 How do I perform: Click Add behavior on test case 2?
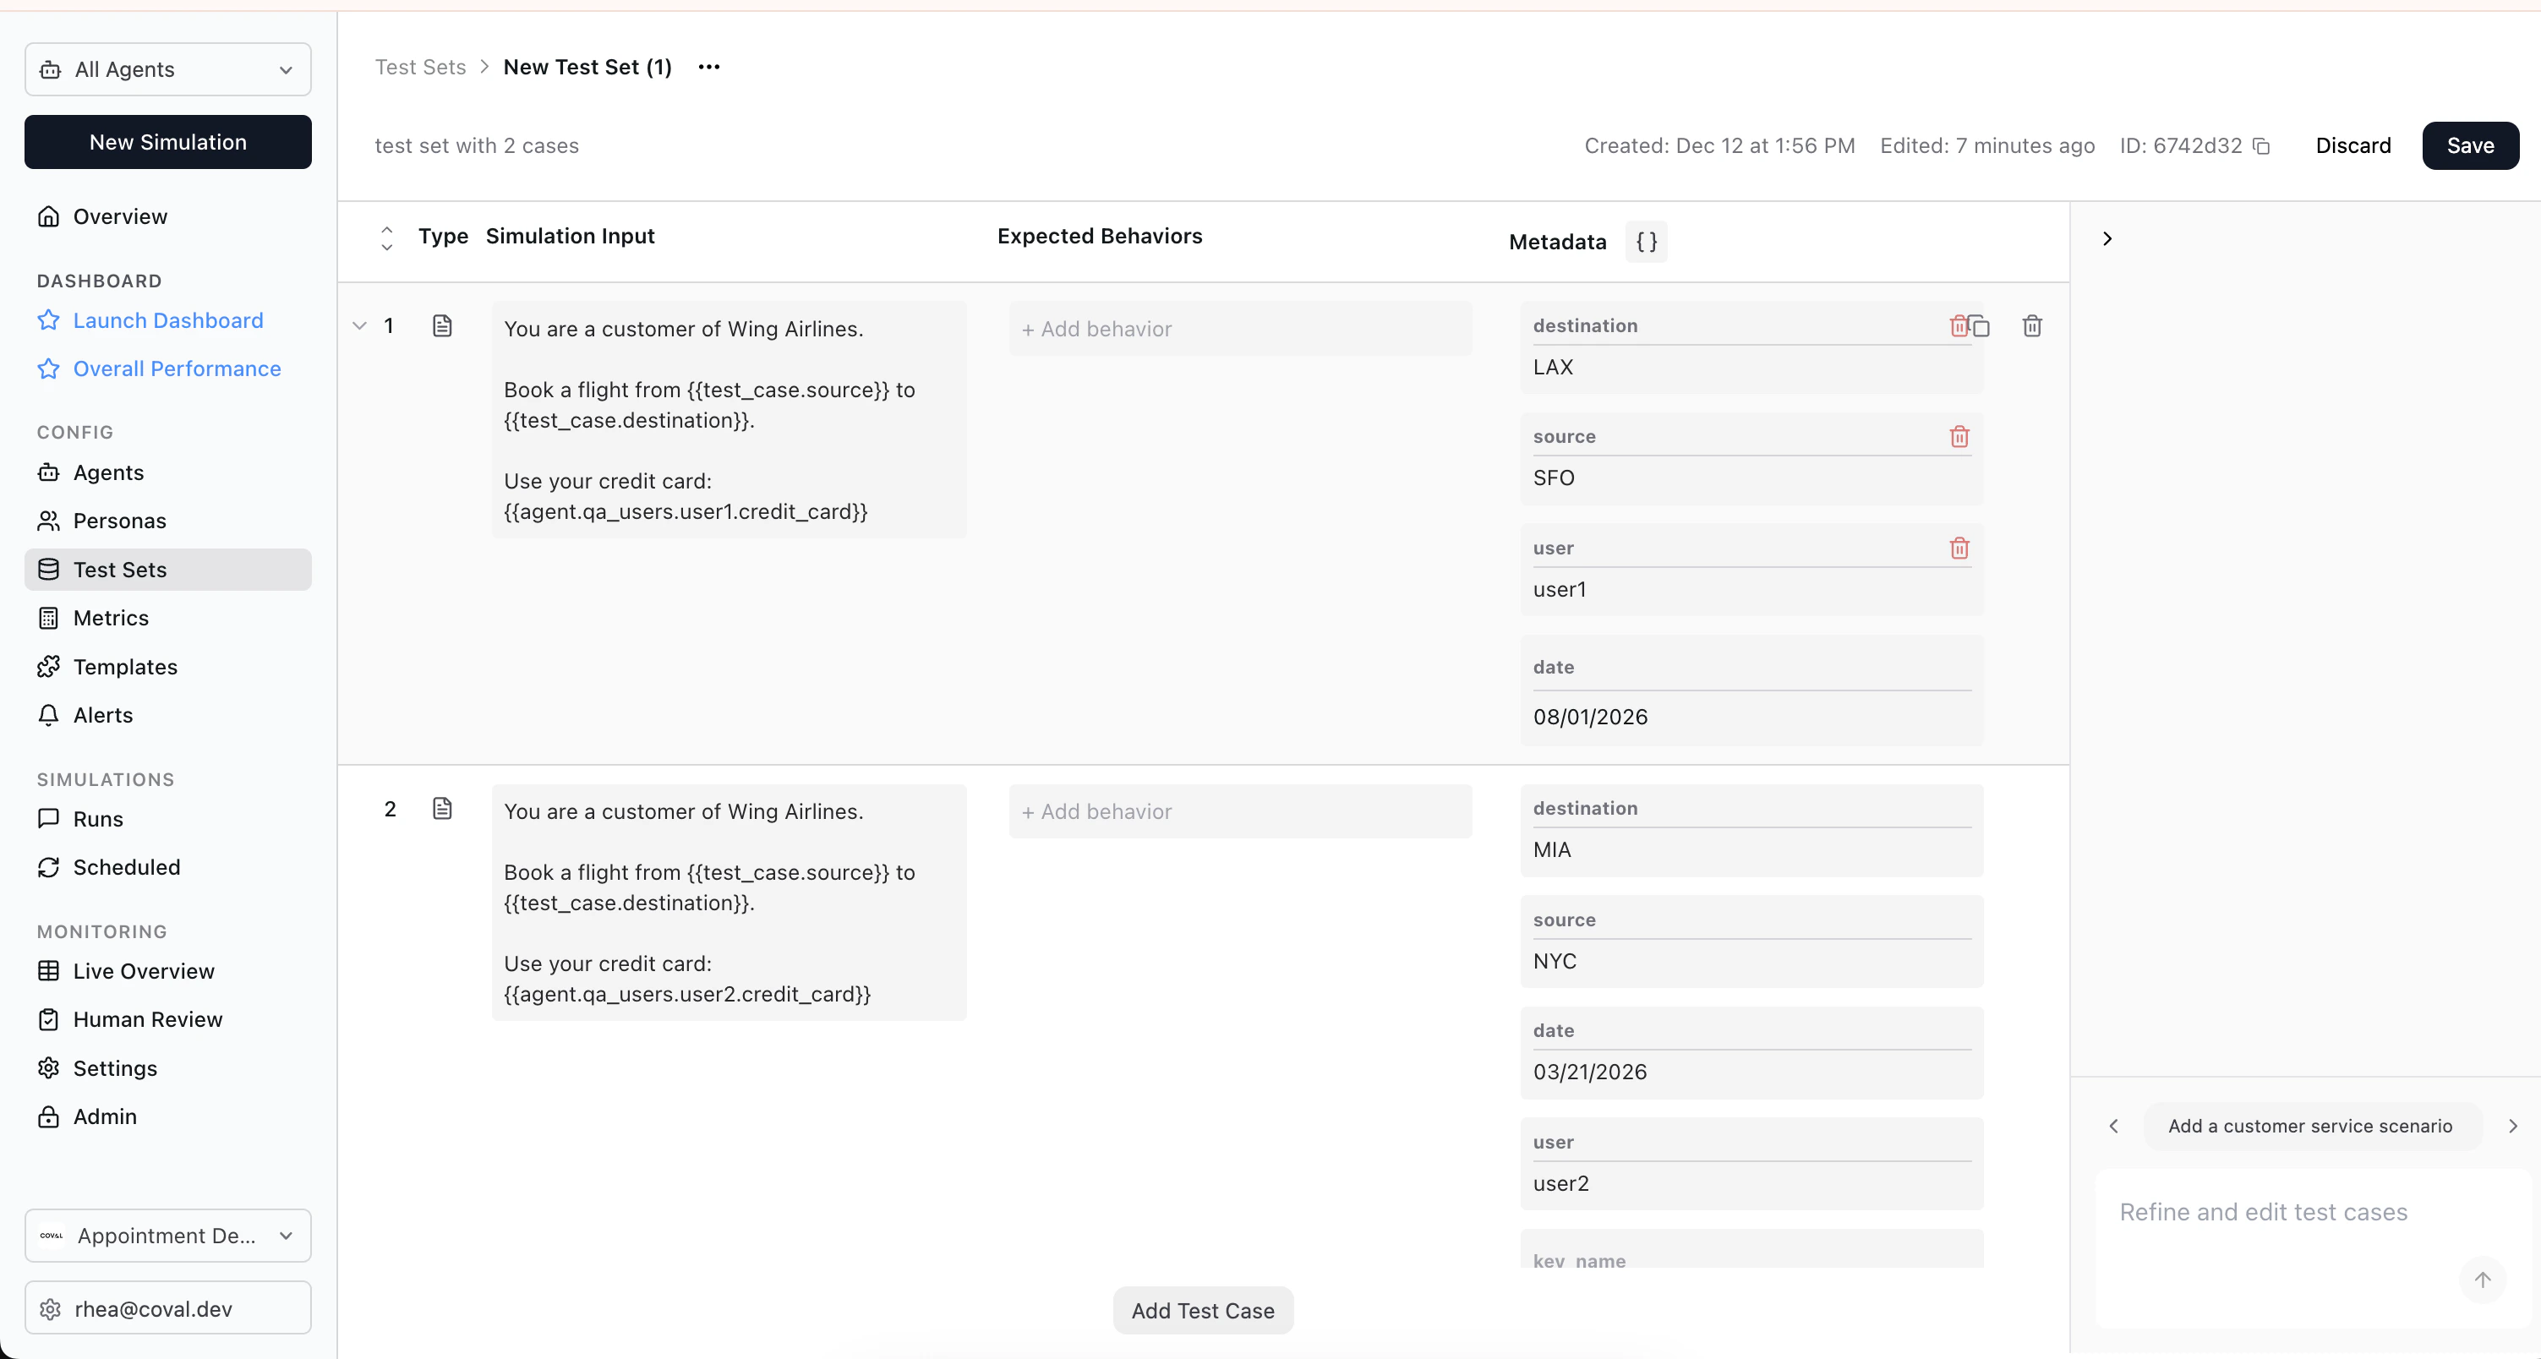[x=1240, y=810]
